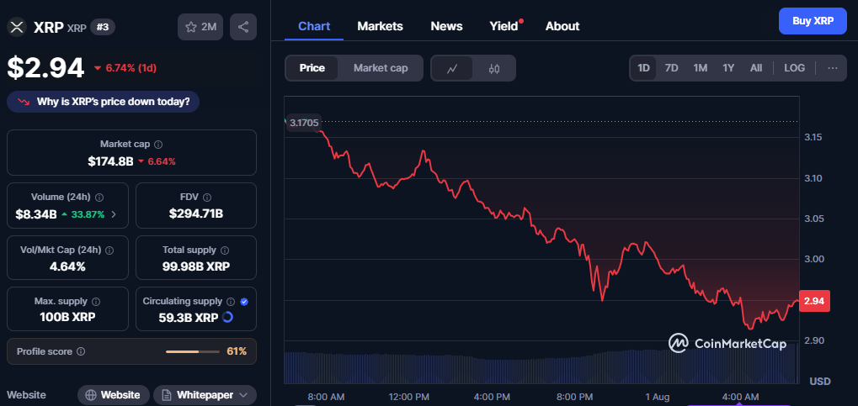Screen dimensions: 858x406
Task: Click the verified checkmark badge near Circulating supply
Action: (244, 302)
